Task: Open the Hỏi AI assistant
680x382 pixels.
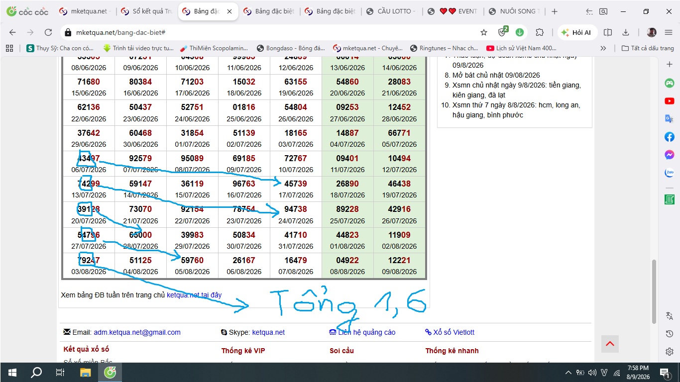Action: (x=576, y=32)
